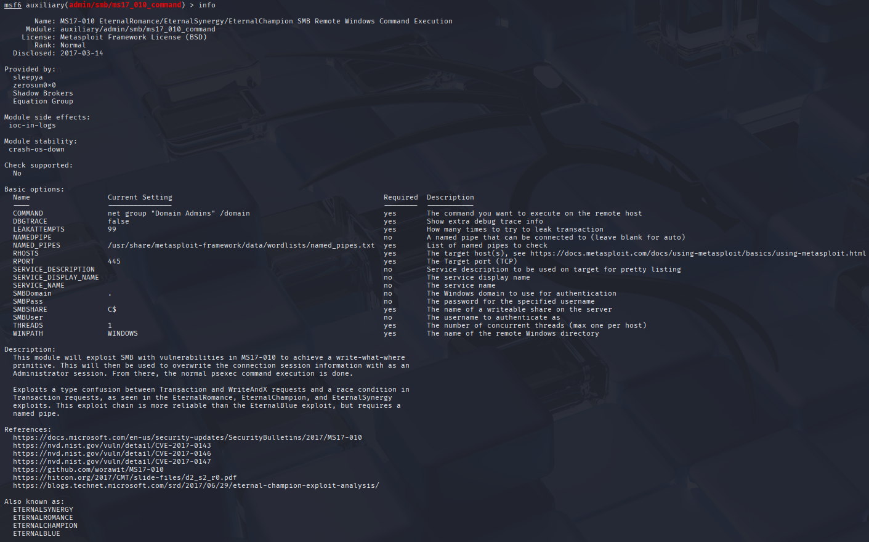This screenshot has width=869, height=542.
Task: Open the CVE-2017-0143 NVD reference link
Action: [111, 445]
